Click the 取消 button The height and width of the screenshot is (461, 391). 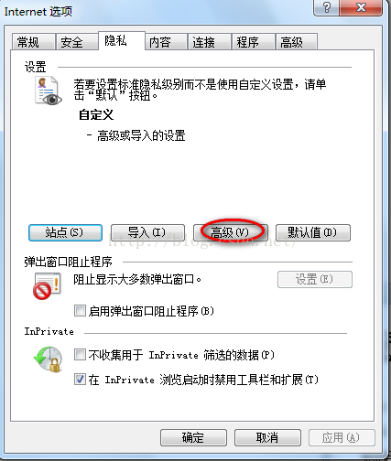267,438
